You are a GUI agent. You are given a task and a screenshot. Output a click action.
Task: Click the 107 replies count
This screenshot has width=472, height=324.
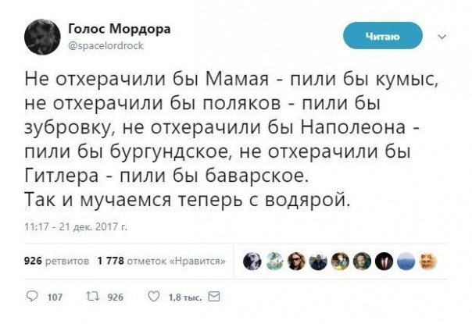pos(55,297)
